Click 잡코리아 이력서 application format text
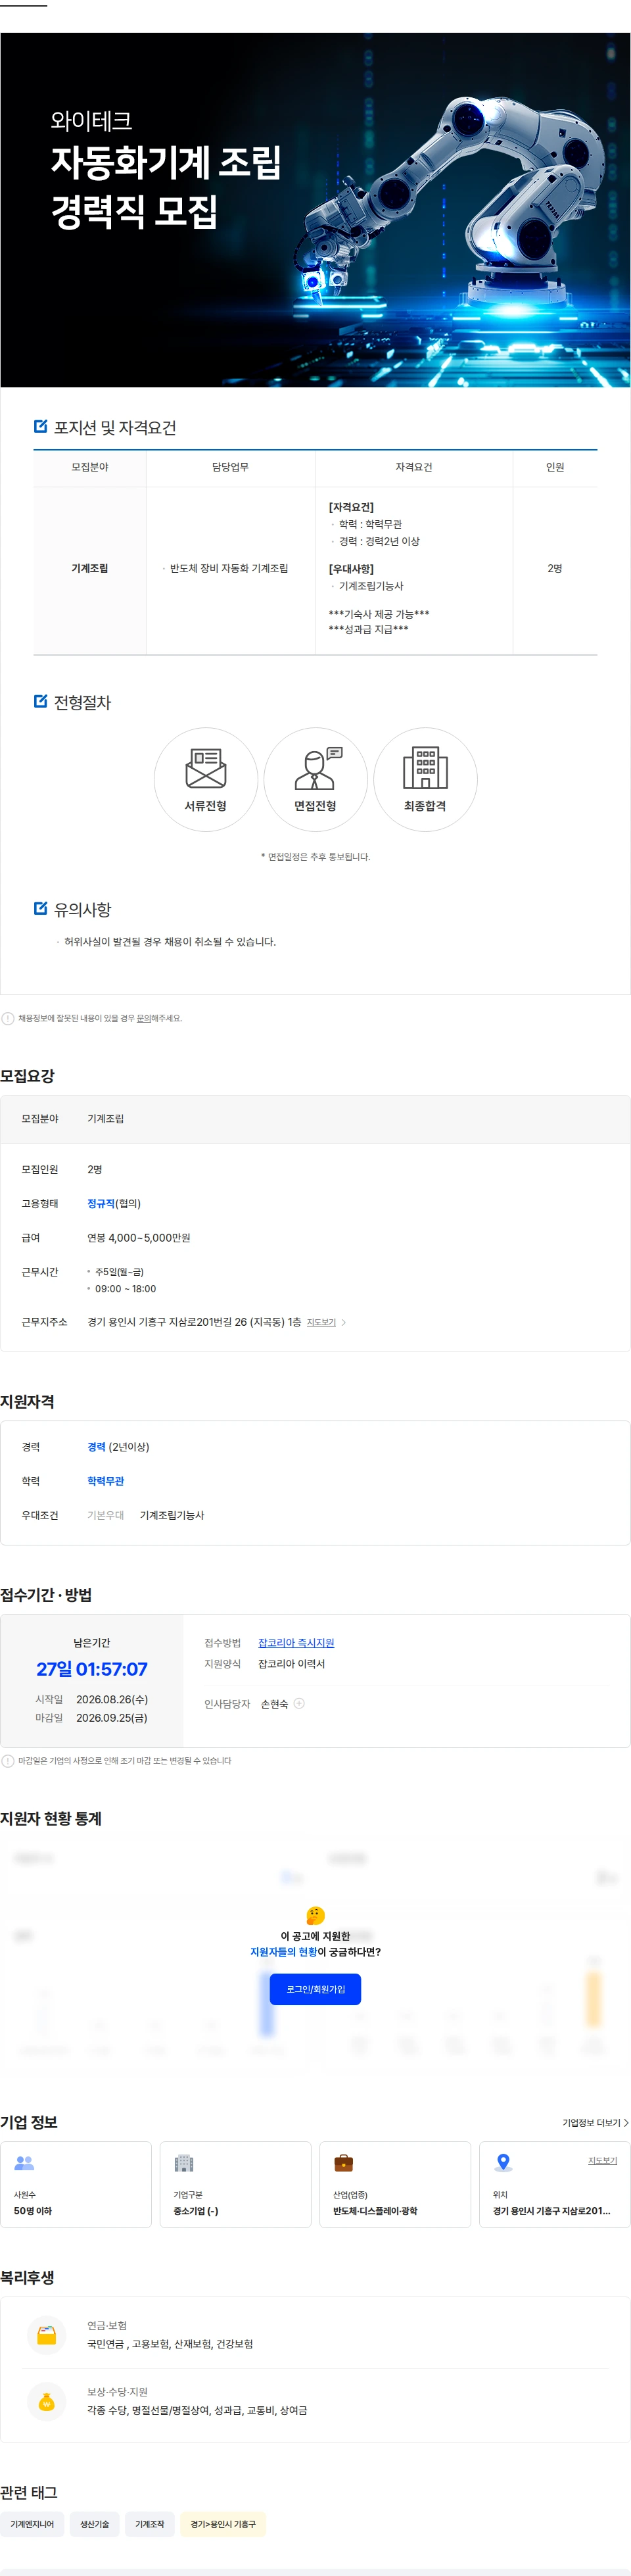Viewport: 631px width, 2576px height. (x=291, y=1664)
